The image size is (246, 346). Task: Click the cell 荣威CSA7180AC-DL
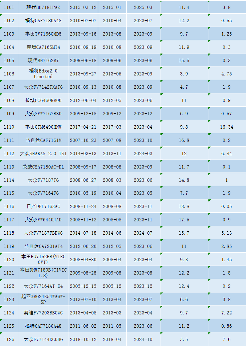(43, 167)
